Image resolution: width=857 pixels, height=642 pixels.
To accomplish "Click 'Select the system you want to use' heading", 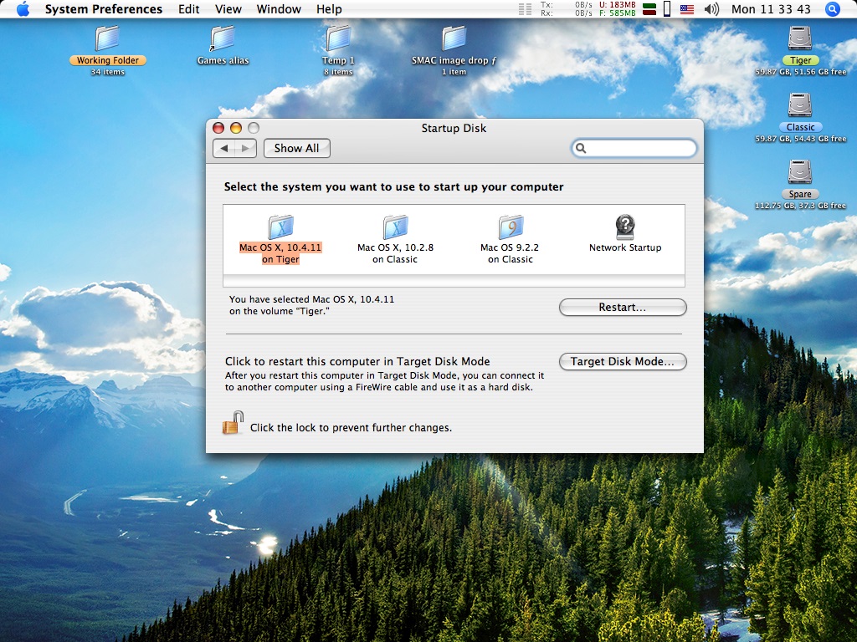I will (x=393, y=186).
